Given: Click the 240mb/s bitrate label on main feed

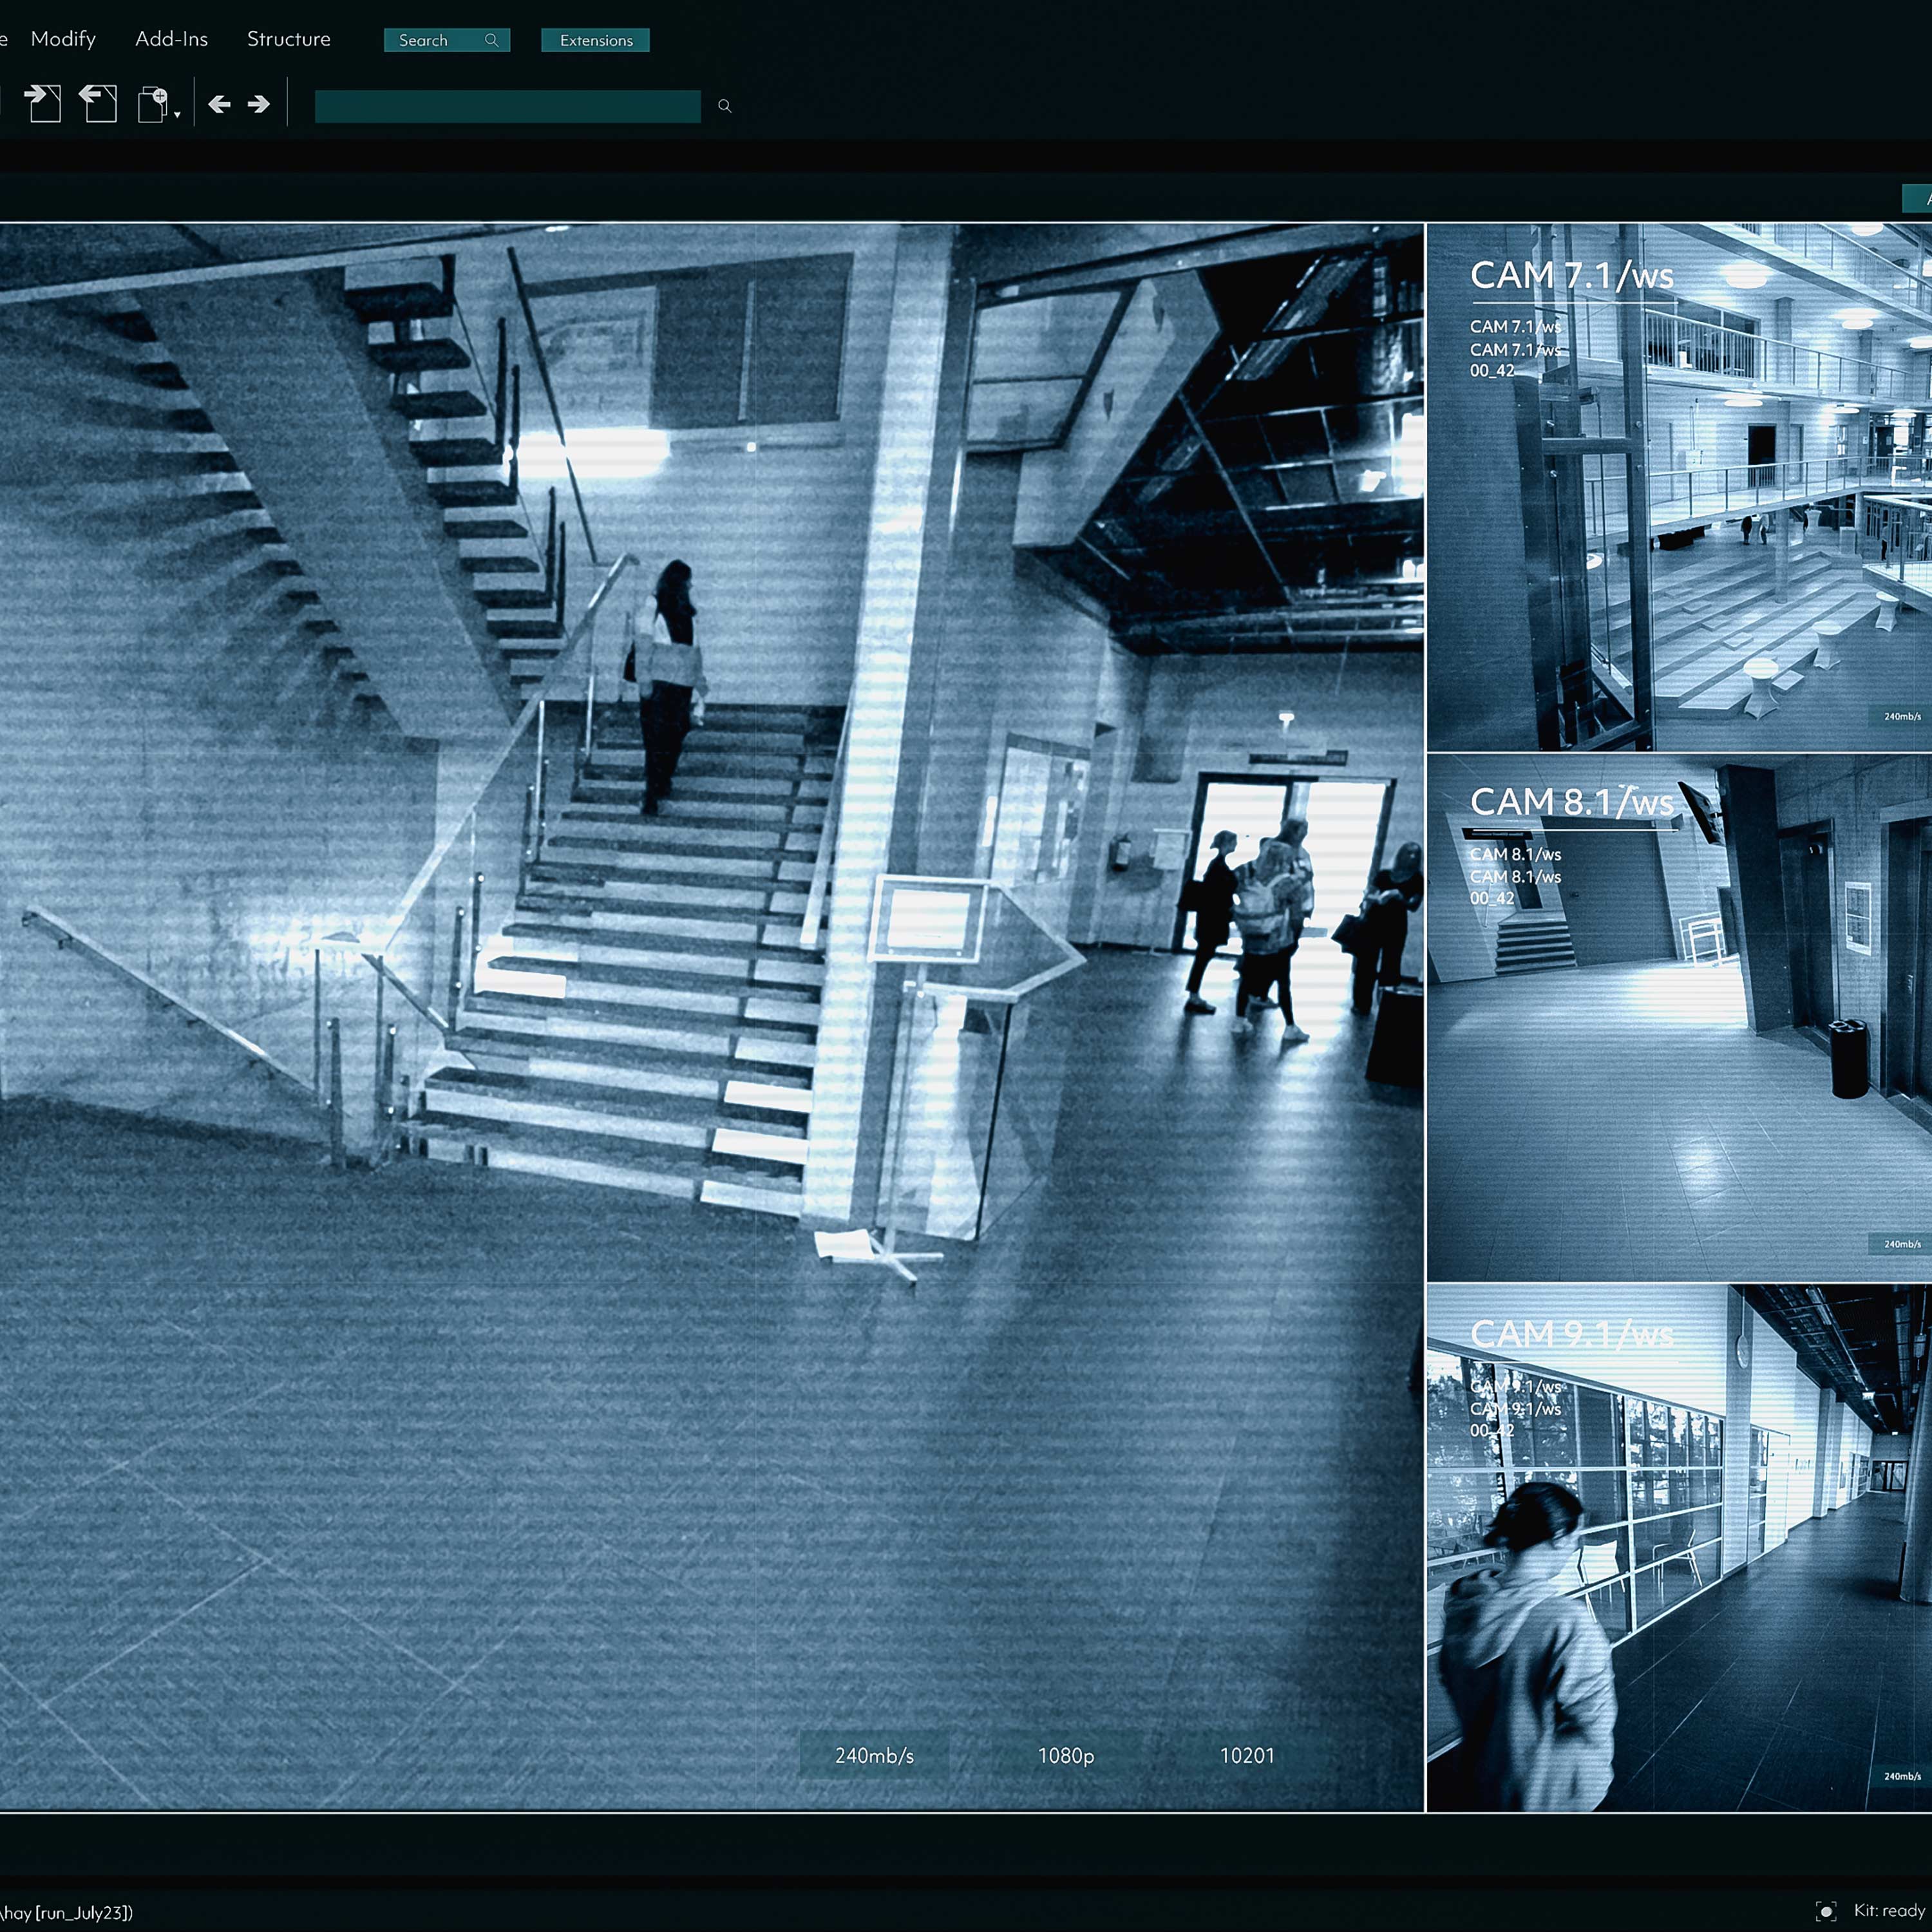Looking at the screenshot, I should (x=874, y=1755).
